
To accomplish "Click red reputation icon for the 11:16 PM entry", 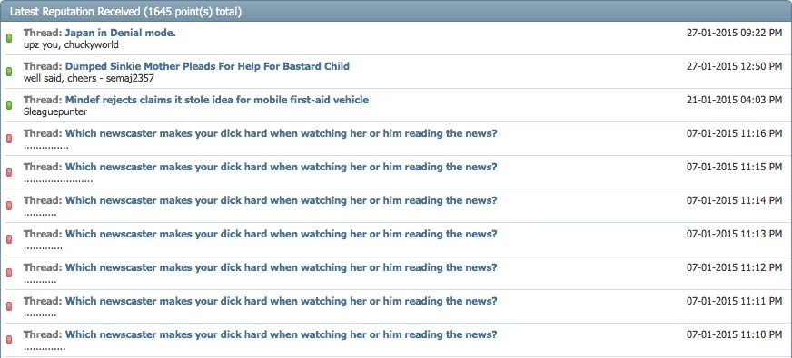I will [9, 139].
